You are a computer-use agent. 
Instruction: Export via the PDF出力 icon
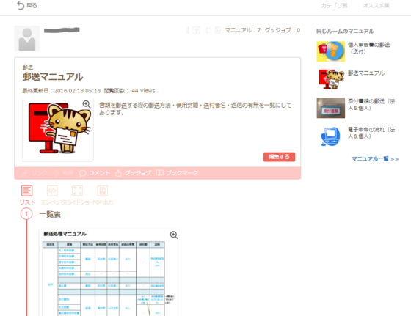[x=103, y=191]
